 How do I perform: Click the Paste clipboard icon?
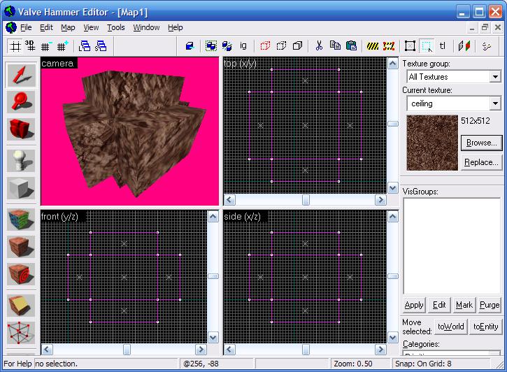351,46
